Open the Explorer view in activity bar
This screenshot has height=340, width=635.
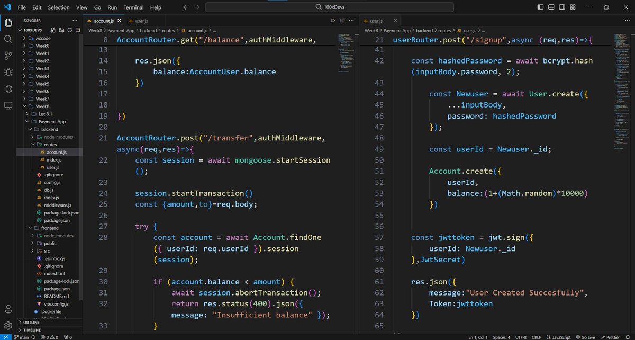8,22
